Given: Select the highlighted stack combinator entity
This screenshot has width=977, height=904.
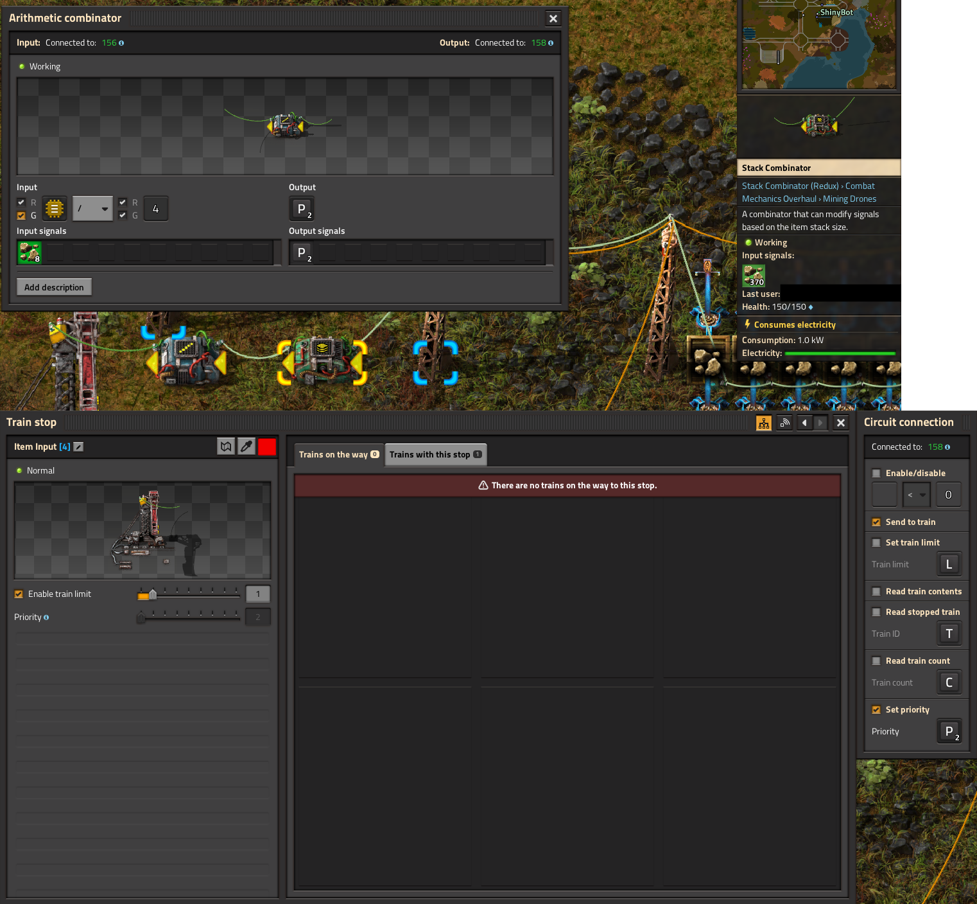Looking at the screenshot, I should click(322, 361).
